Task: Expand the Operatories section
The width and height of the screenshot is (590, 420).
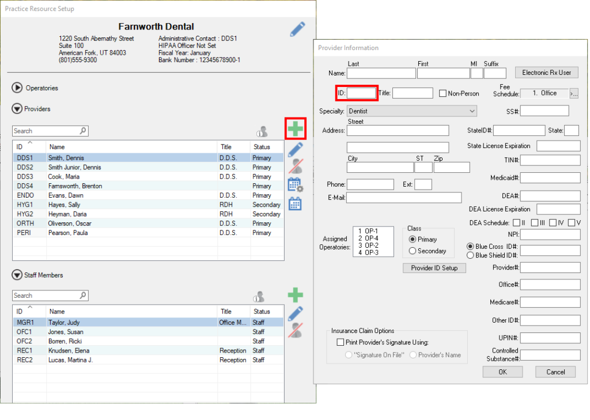Action: (17, 88)
